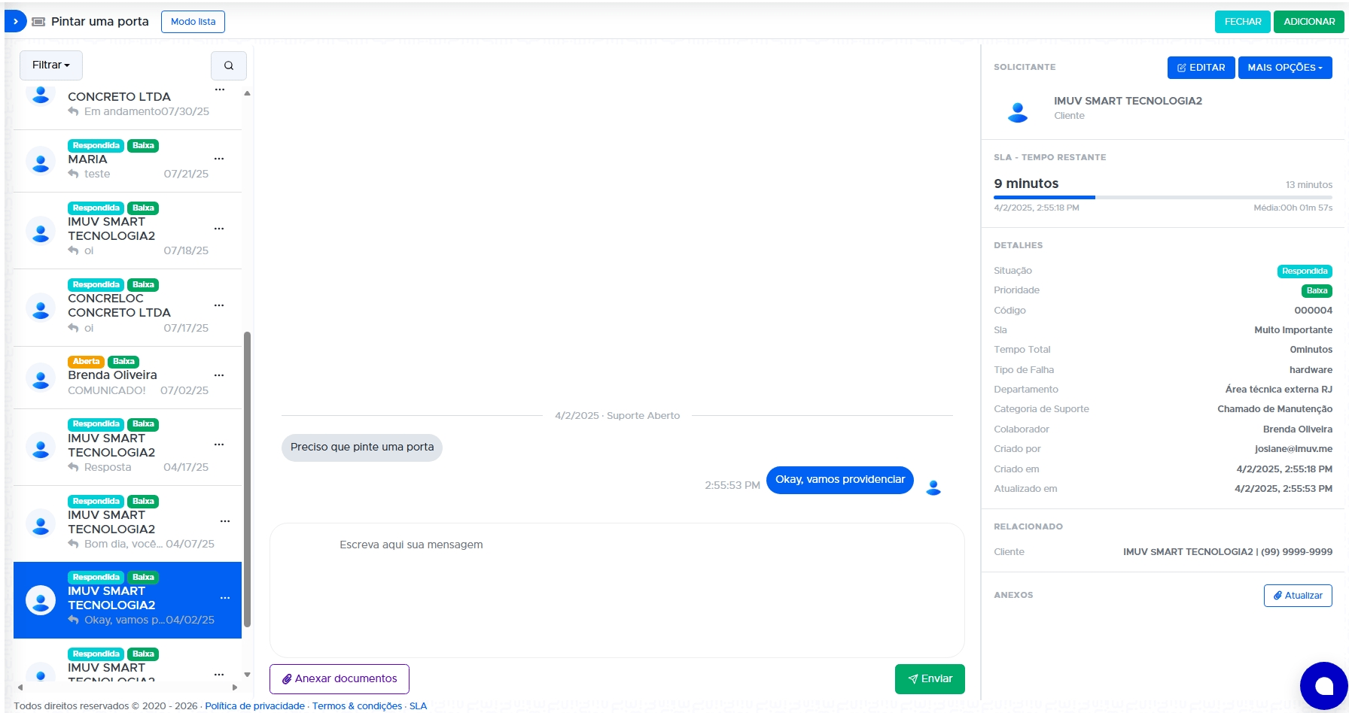Open the three-dot menu for the MARIA ticket

tap(219, 159)
